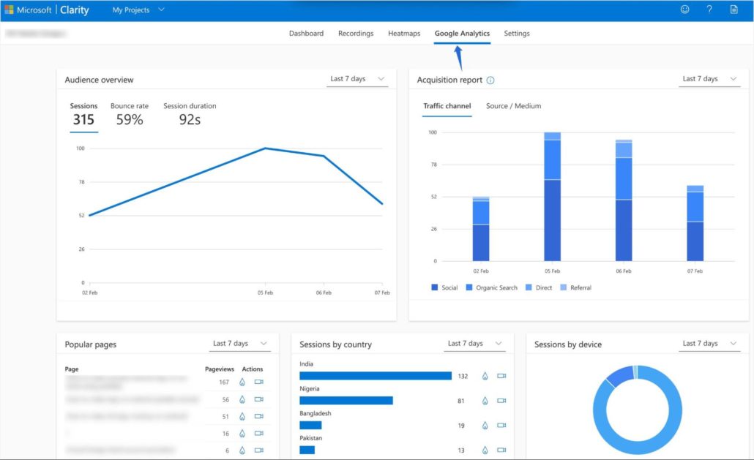Click the India sessions bar

tap(376, 375)
